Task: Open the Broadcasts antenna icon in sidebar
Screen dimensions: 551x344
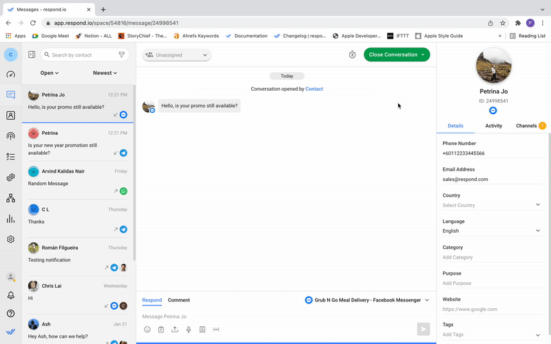Action: click(10, 136)
